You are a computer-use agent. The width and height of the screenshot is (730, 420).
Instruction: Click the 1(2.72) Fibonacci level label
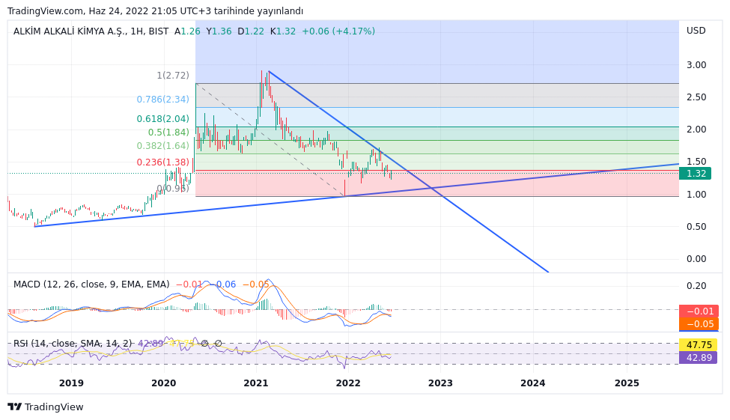173,76
